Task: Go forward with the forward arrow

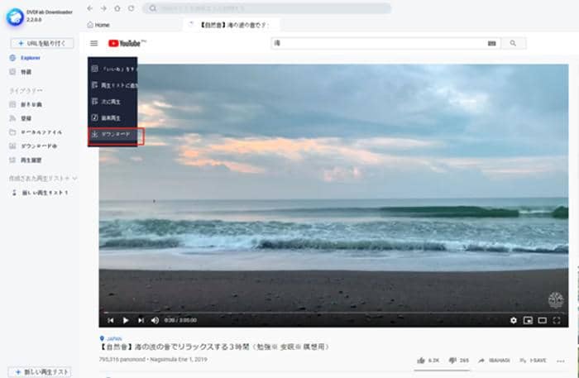Action: coord(103,8)
